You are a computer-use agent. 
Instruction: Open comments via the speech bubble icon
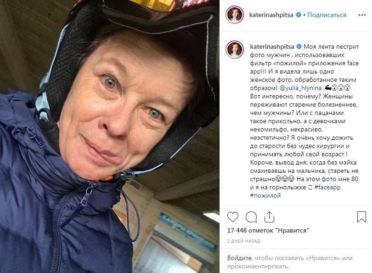[251, 217]
